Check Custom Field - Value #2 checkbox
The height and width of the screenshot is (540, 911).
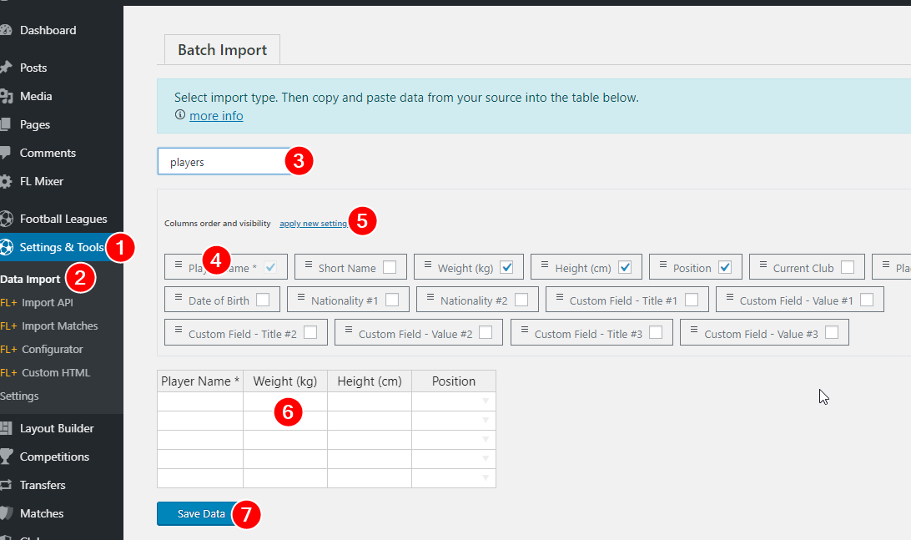pyautogui.click(x=486, y=332)
